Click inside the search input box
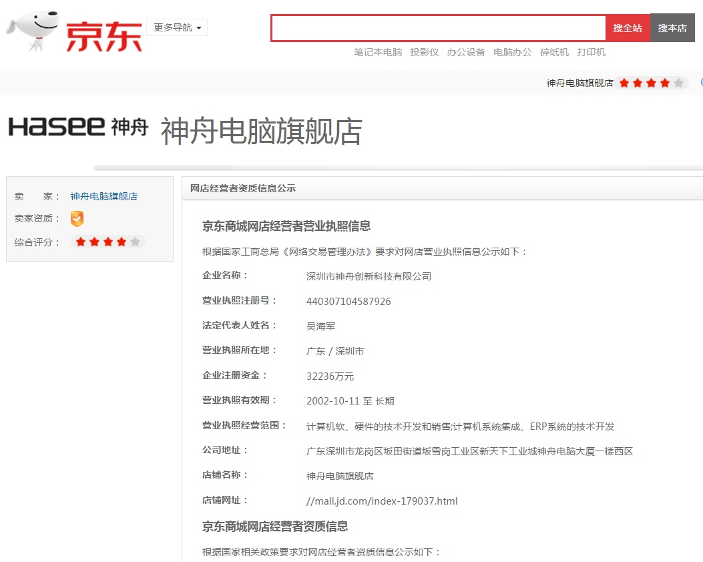Screen dimensions: 703x562 [437, 27]
